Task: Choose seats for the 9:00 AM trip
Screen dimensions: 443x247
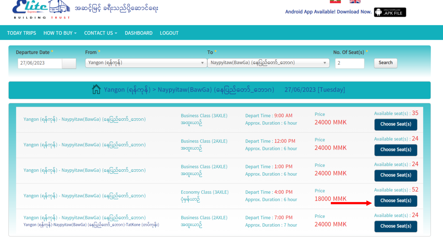Action: click(x=396, y=124)
